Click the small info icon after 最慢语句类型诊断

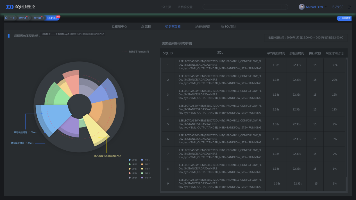coord(39,37)
